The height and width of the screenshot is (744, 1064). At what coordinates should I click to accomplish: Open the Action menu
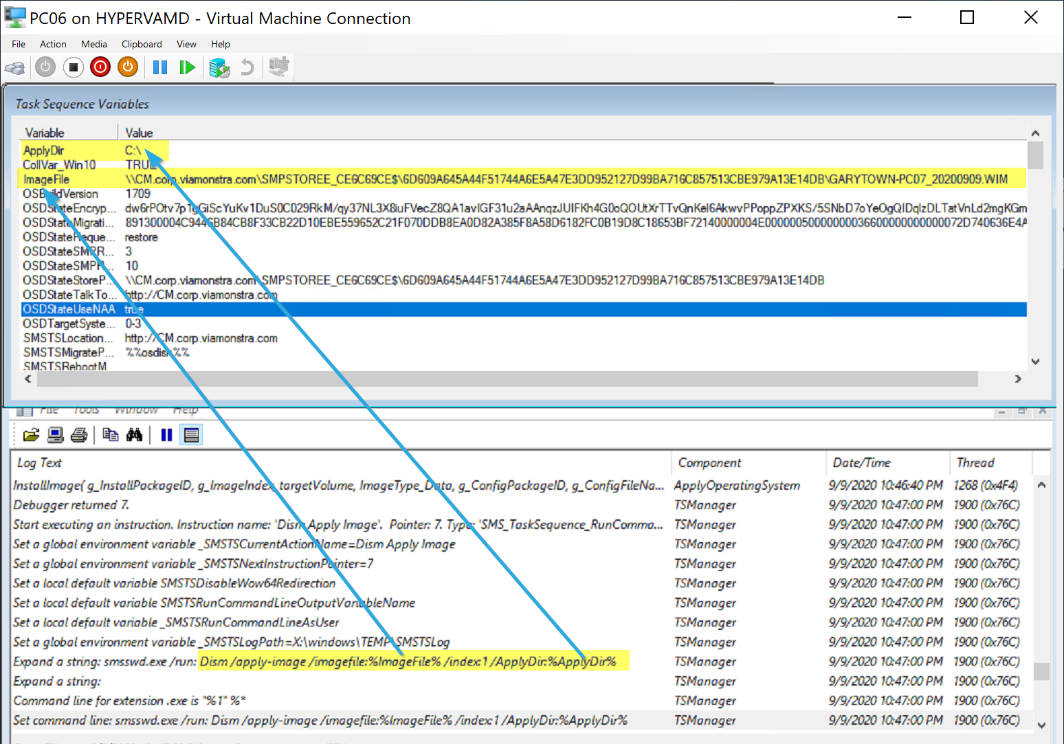pos(53,44)
